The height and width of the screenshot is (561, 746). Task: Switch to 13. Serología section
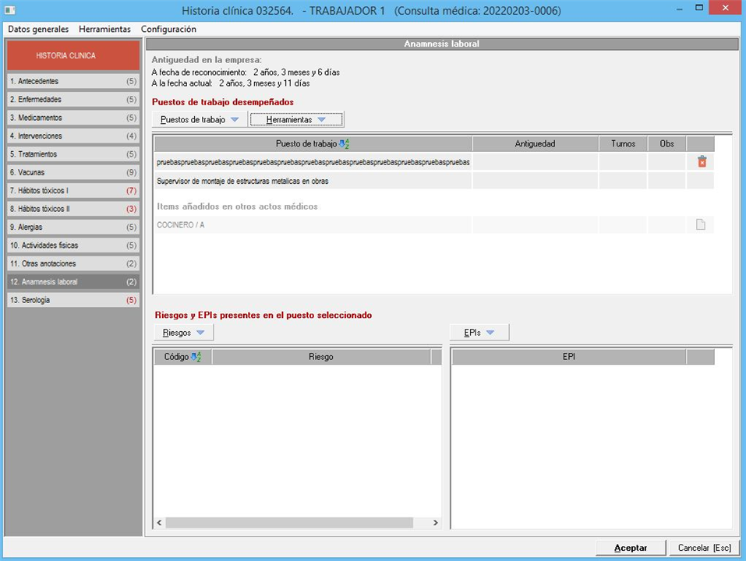click(x=73, y=300)
